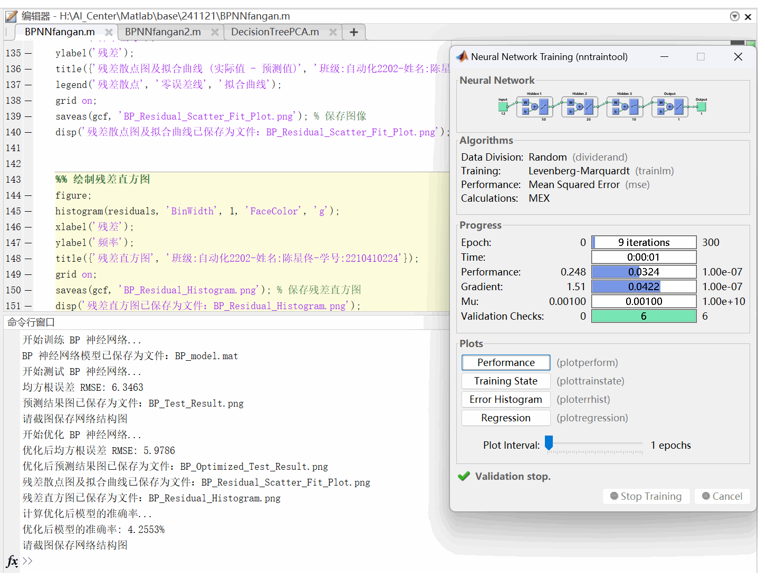Click the Levenberg-Marquardt training algorithm text
Screen dimensions: 758x573
pyautogui.click(x=579, y=171)
